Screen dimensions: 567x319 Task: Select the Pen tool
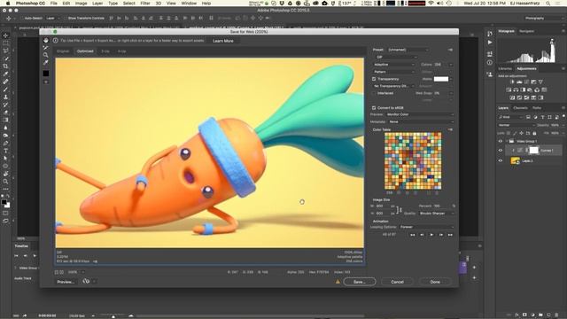pos(6,144)
